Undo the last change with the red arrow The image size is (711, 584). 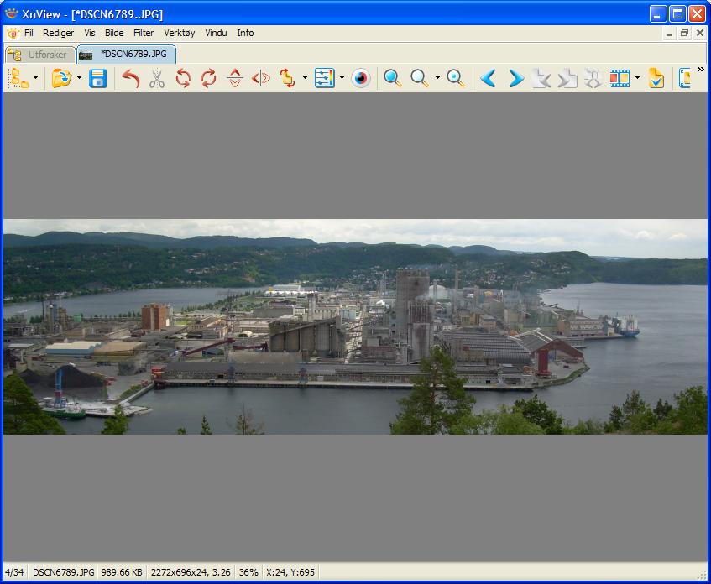[x=131, y=78]
